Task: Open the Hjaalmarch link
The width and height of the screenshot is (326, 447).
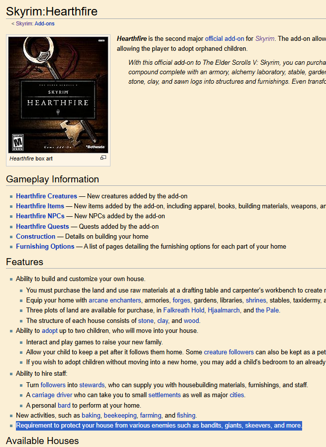Action: [x=224, y=310]
